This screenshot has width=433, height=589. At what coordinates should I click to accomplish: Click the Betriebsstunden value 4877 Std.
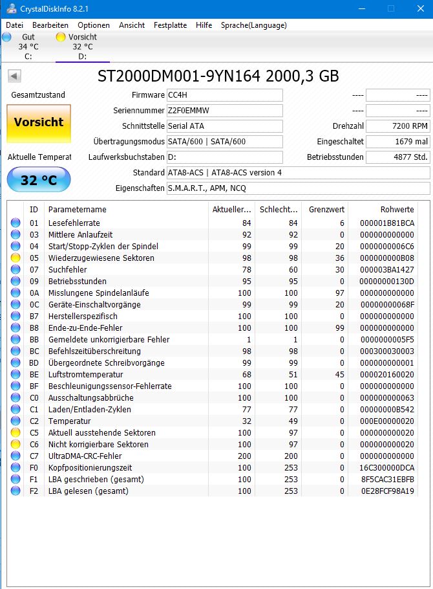click(x=397, y=157)
